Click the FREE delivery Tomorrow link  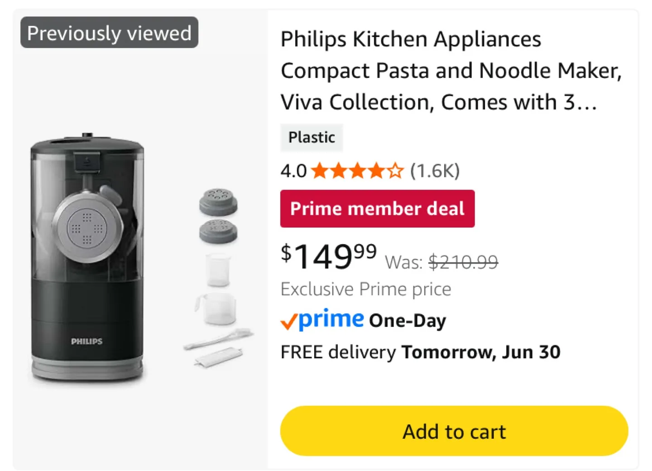(x=420, y=351)
